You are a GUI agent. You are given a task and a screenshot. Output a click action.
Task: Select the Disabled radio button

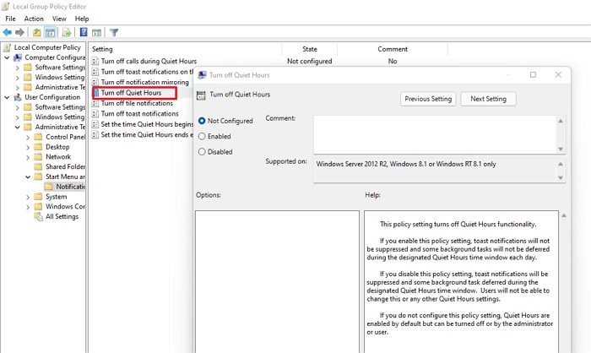tap(202, 152)
